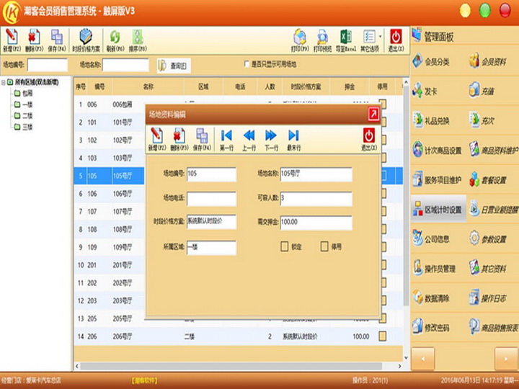Image resolution: width=519 pixels, height=389 pixels.
Task: Click Delete (F3) in the edit dialog
Action: [x=179, y=139]
